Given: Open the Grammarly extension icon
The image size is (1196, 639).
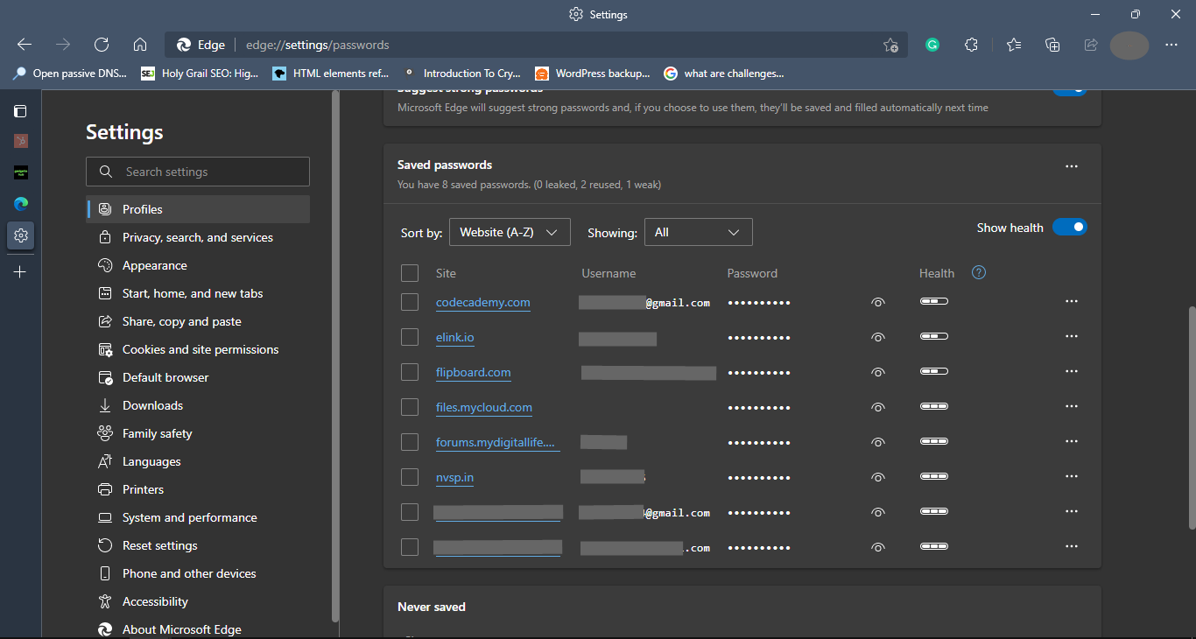Looking at the screenshot, I should [932, 45].
